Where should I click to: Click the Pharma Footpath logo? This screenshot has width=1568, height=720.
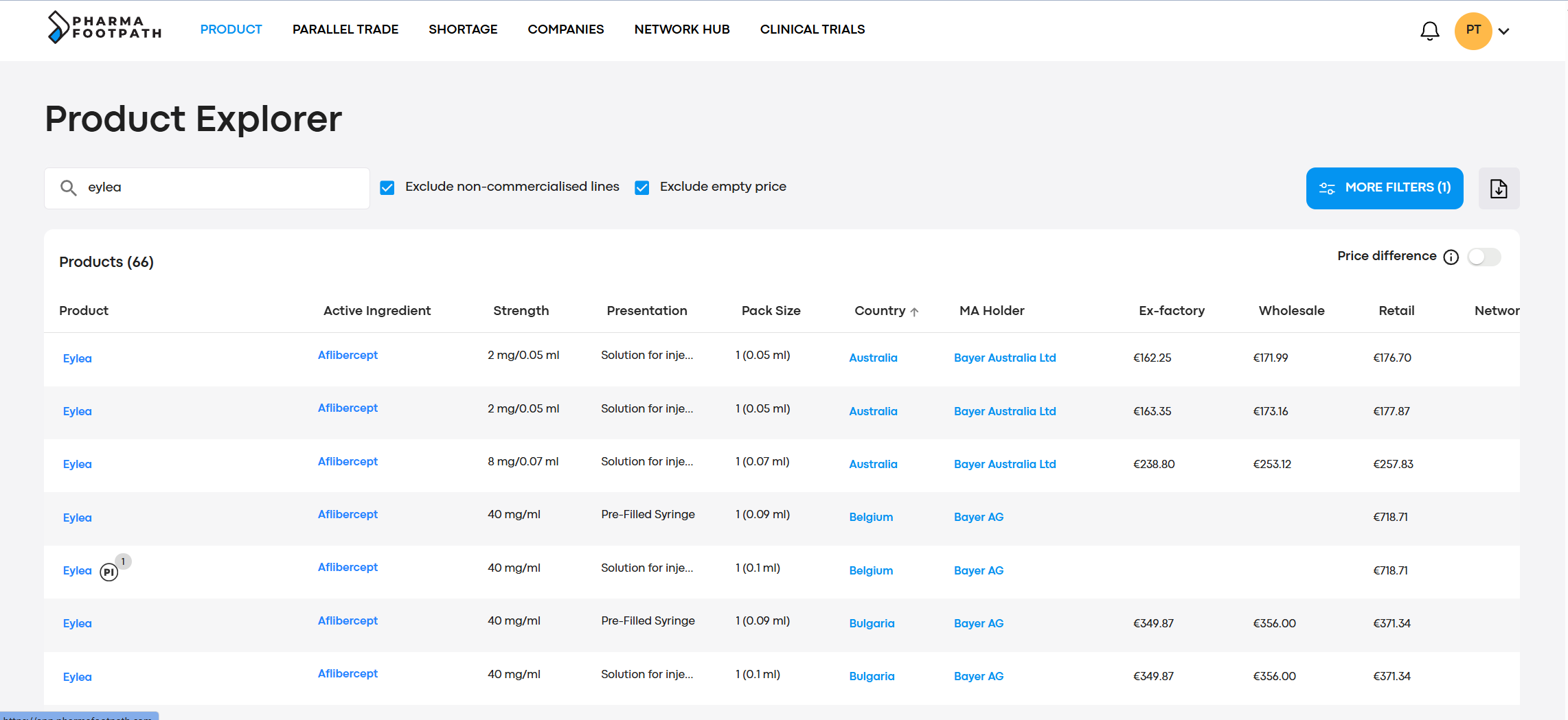[x=104, y=27]
